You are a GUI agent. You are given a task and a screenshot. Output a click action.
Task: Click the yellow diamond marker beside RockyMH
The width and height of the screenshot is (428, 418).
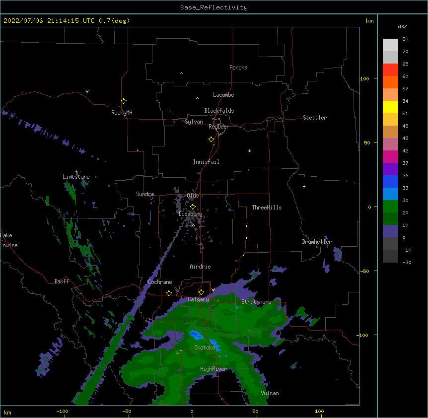click(124, 101)
